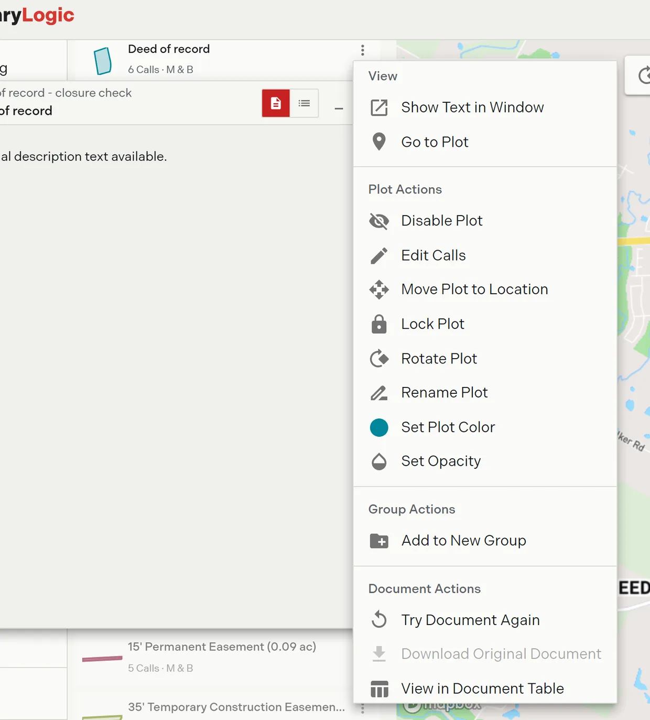Click the Set Opacity droplet icon
Screen dimensions: 650x720
[x=379, y=461]
